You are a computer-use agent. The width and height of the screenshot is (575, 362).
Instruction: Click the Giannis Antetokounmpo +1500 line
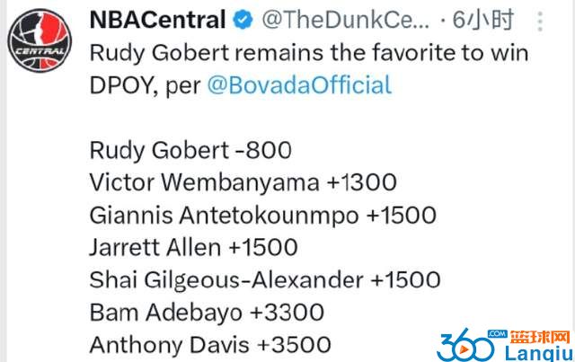(263, 216)
